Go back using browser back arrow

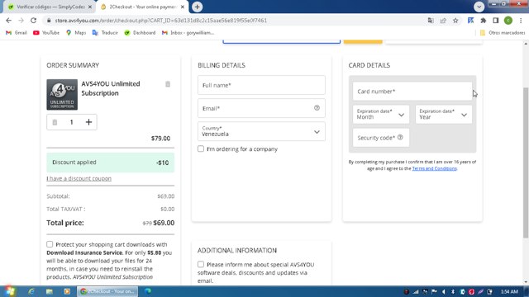pyautogui.click(x=9, y=21)
